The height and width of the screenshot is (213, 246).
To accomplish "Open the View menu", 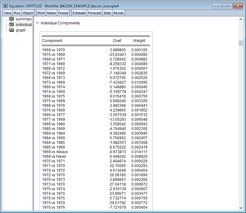I will pyautogui.click(x=7, y=13).
